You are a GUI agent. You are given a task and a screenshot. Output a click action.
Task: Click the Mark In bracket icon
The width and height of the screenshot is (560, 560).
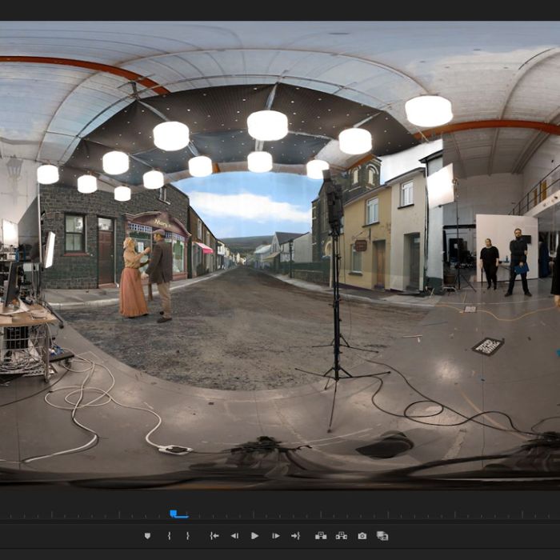point(169,536)
